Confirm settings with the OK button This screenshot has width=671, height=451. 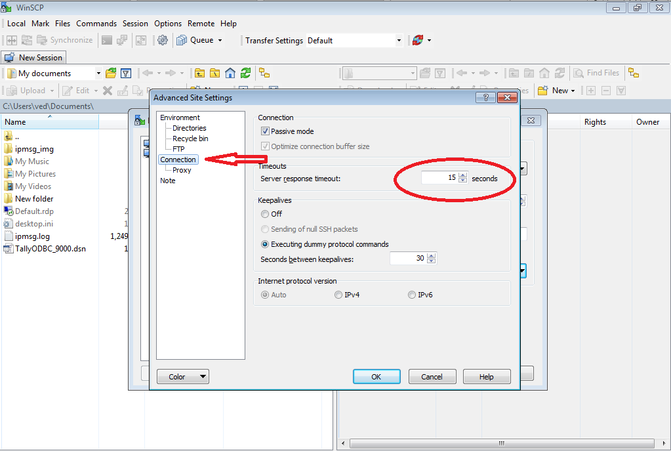point(376,376)
